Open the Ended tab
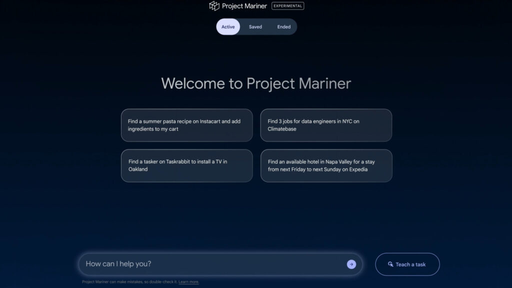Viewport: 512px width, 288px height. (x=284, y=27)
